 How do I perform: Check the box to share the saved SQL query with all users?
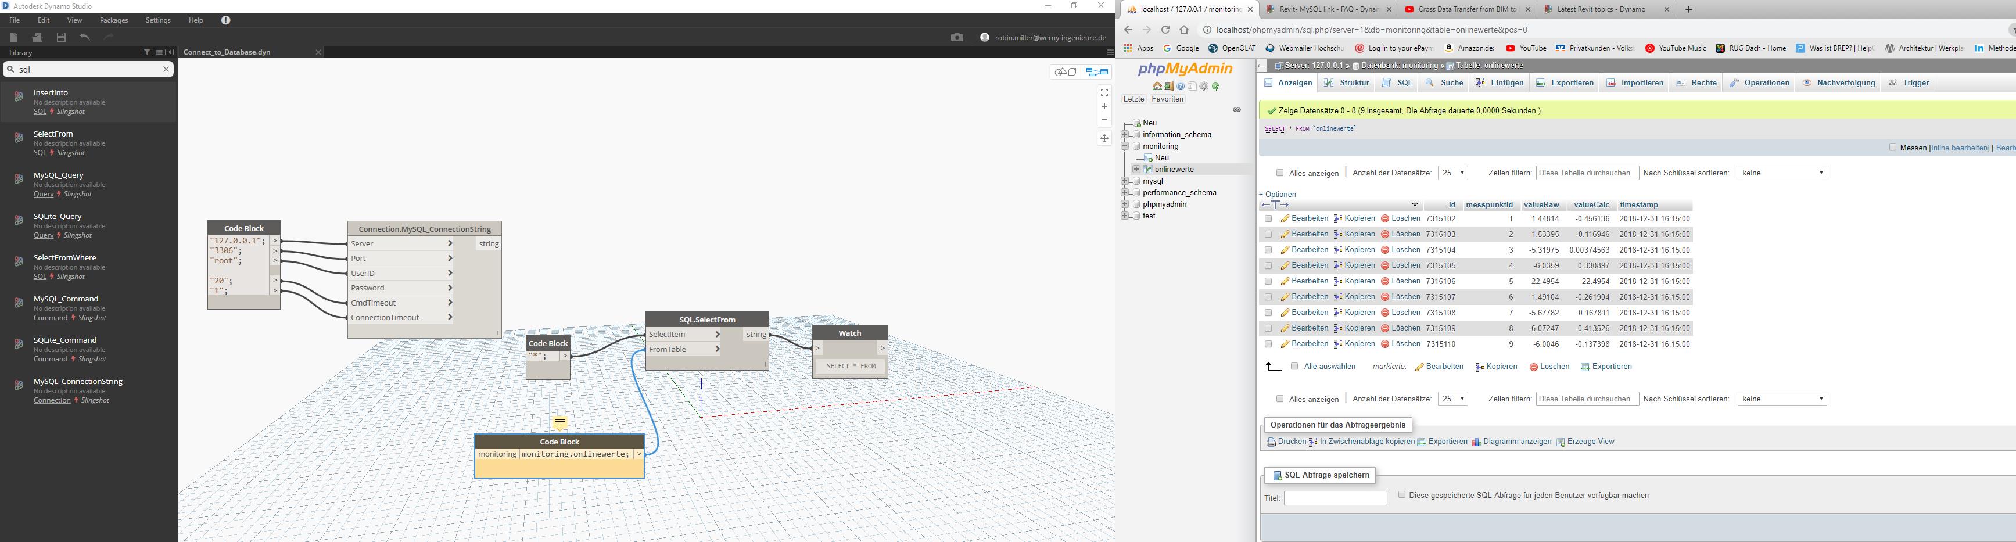(1402, 495)
